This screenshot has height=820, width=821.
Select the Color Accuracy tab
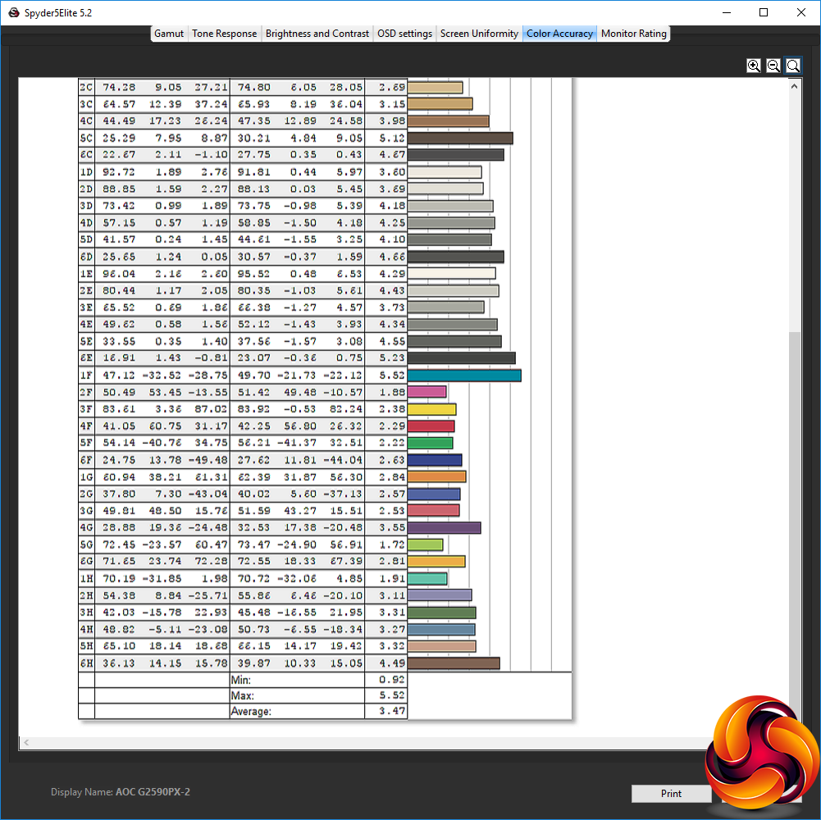(x=559, y=34)
